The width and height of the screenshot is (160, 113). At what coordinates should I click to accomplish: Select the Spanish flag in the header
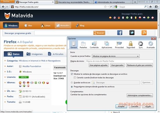[x=110, y=18]
